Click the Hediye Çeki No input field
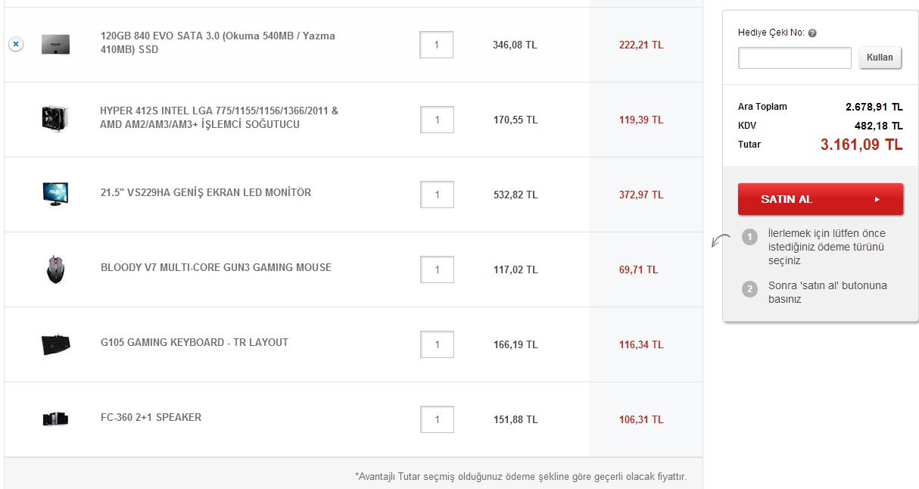 (x=794, y=58)
